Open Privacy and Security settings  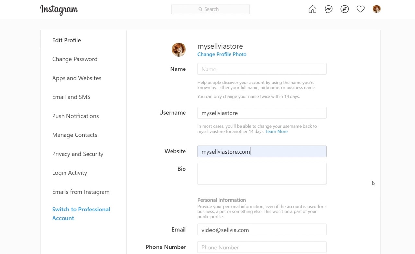coord(77,154)
